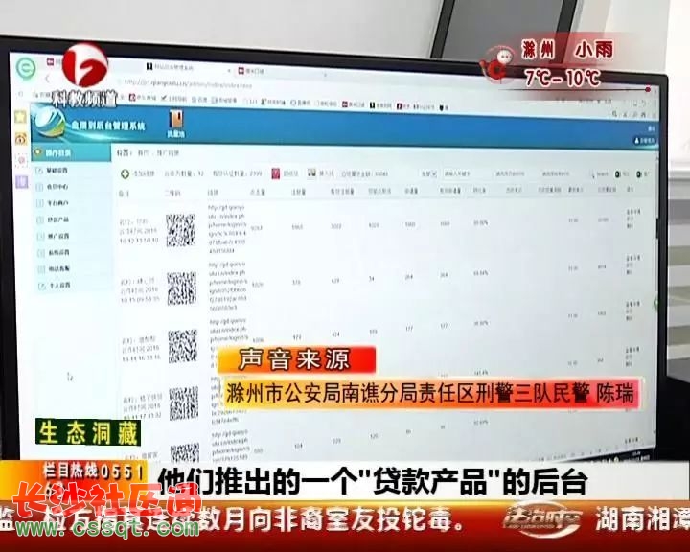Click the red-icon bookmark in bookmarks bar
This screenshot has width=690, height=552.
[143, 98]
